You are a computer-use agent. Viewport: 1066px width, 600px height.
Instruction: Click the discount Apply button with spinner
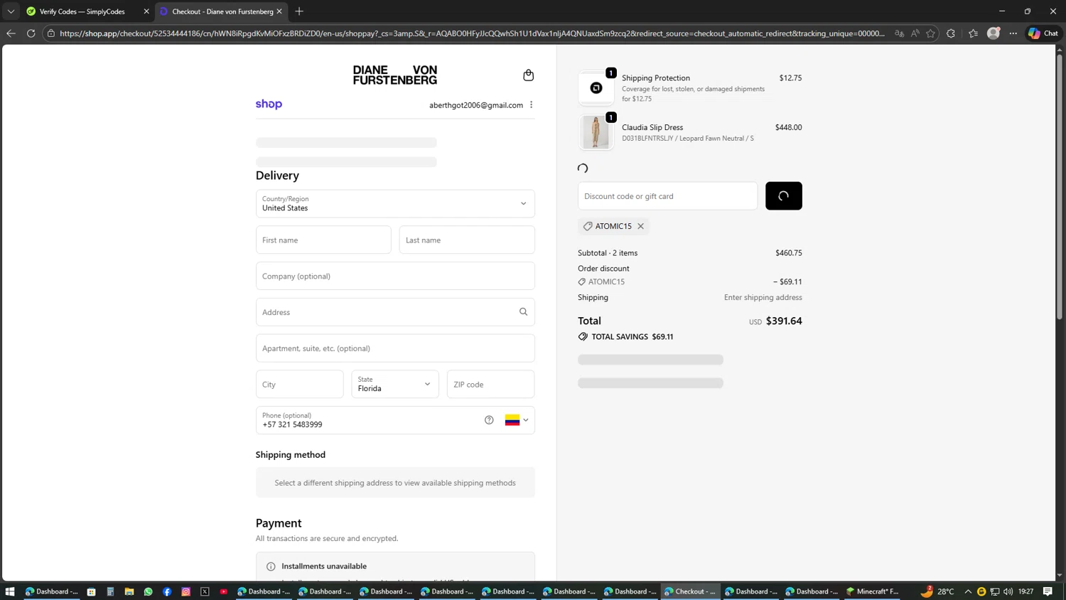[784, 196]
